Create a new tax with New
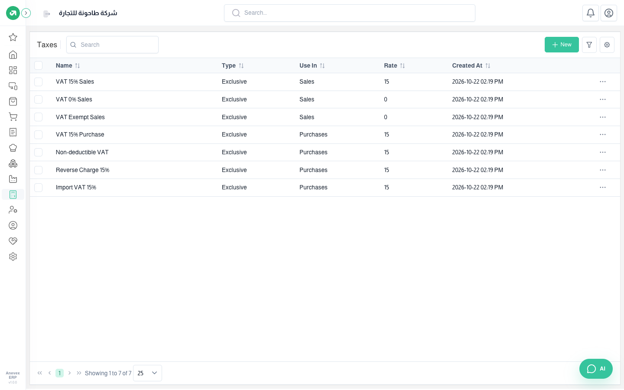The image size is (624, 390). (x=562, y=45)
